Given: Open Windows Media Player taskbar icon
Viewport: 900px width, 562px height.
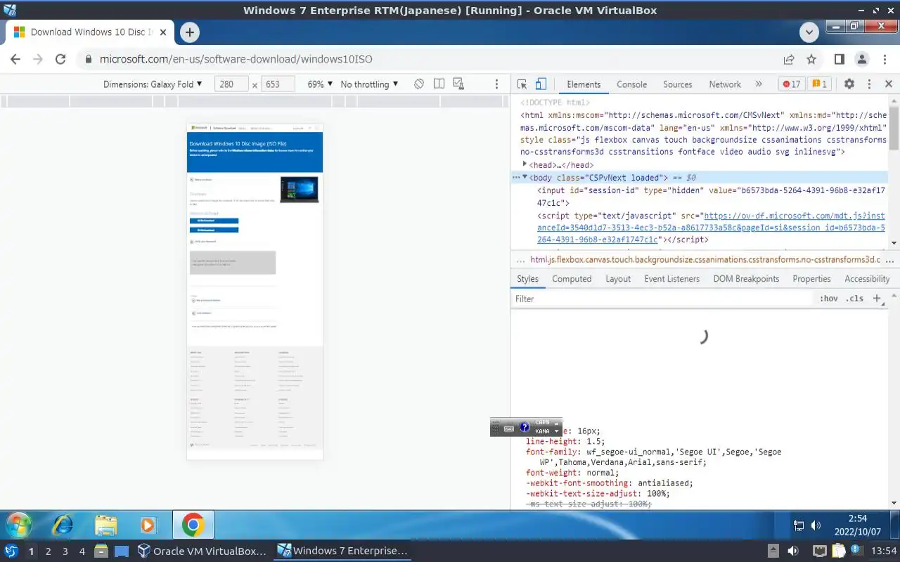Looking at the screenshot, I should 148,525.
